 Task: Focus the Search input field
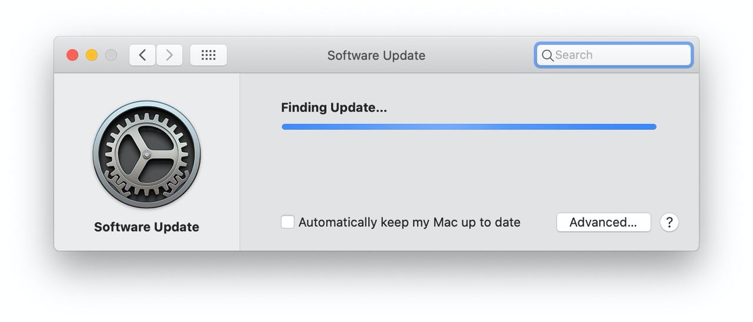click(x=614, y=55)
